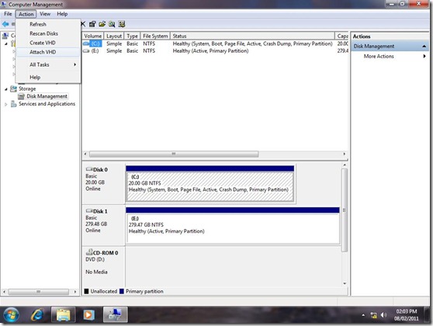Click the Disk 0 drive icon
The width and height of the screenshot is (433, 326).
click(89, 169)
